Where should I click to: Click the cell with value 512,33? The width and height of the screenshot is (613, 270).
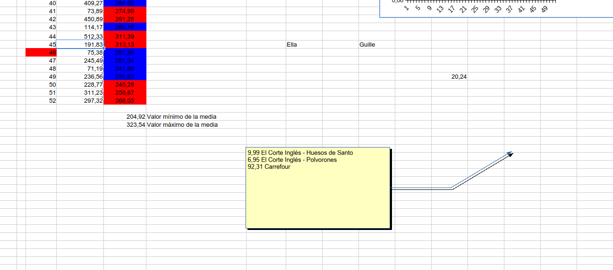80,36
